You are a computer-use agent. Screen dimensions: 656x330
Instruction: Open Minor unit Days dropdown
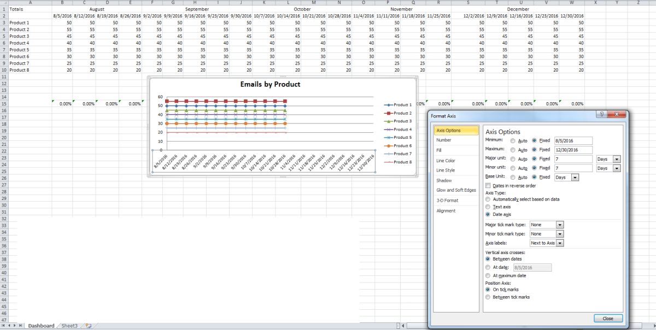coord(617,168)
